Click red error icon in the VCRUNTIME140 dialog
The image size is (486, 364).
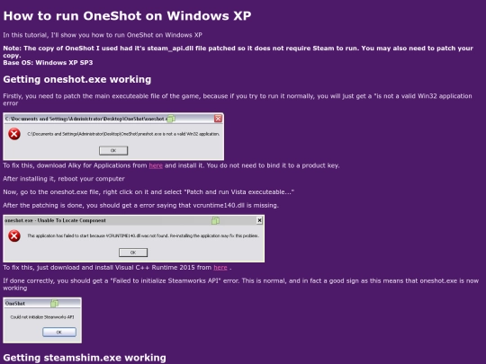tap(14, 235)
